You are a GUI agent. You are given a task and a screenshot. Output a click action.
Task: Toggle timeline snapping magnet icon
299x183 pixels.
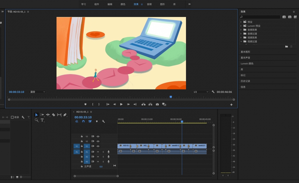click(83, 121)
